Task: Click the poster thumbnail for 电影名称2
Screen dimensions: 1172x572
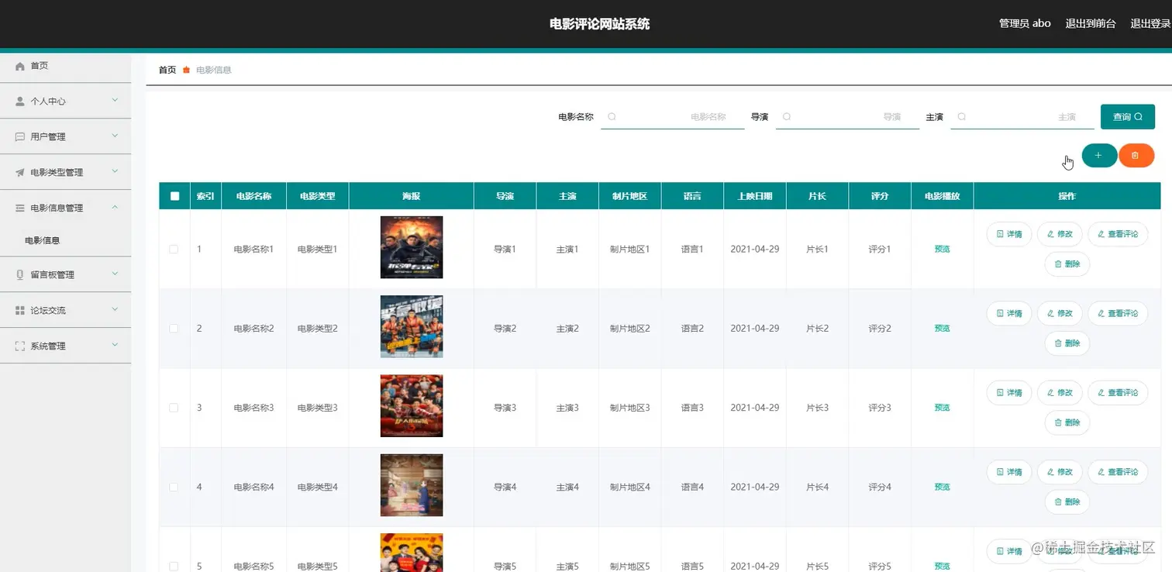Action: coord(412,326)
